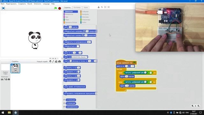Switch to the Scripts tab

[x=67, y=8]
